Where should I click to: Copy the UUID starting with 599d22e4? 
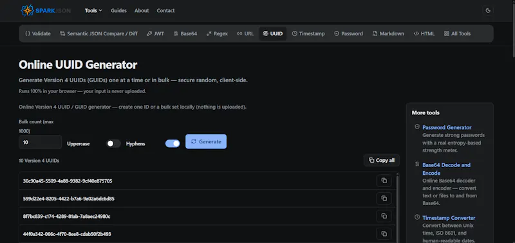point(384,198)
